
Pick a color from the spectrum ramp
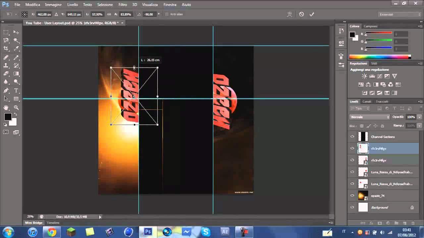pos(380,57)
